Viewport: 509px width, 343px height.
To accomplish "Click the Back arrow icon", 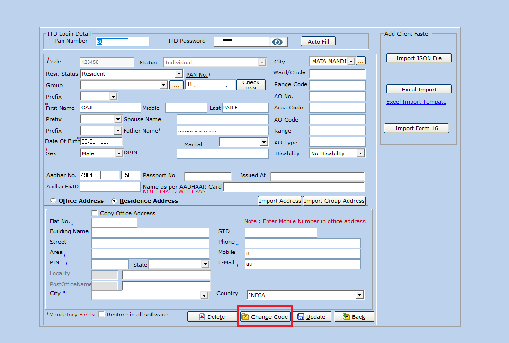I will [346, 316].
